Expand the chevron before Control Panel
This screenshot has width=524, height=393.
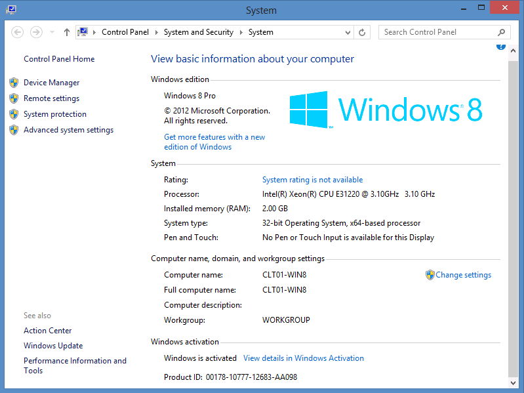[x=94, y=32]
